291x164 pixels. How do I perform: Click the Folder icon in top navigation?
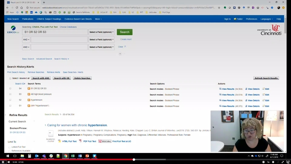coord(238,19)
